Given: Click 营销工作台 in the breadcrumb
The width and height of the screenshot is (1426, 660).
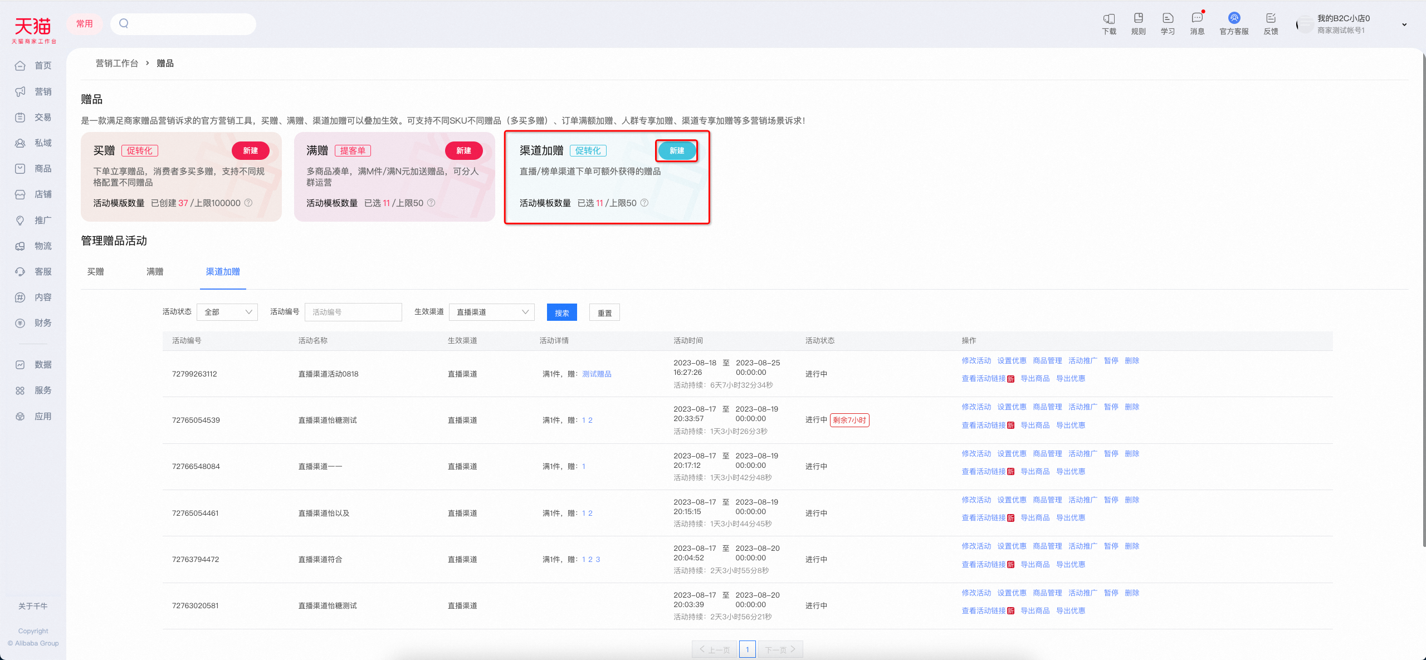Looking at the screenshot, I should [x=117, y=63].
